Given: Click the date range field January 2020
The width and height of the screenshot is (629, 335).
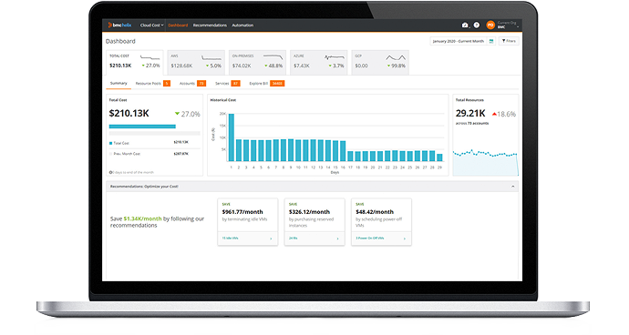Looking at the screenshot, I should (459, 41).
